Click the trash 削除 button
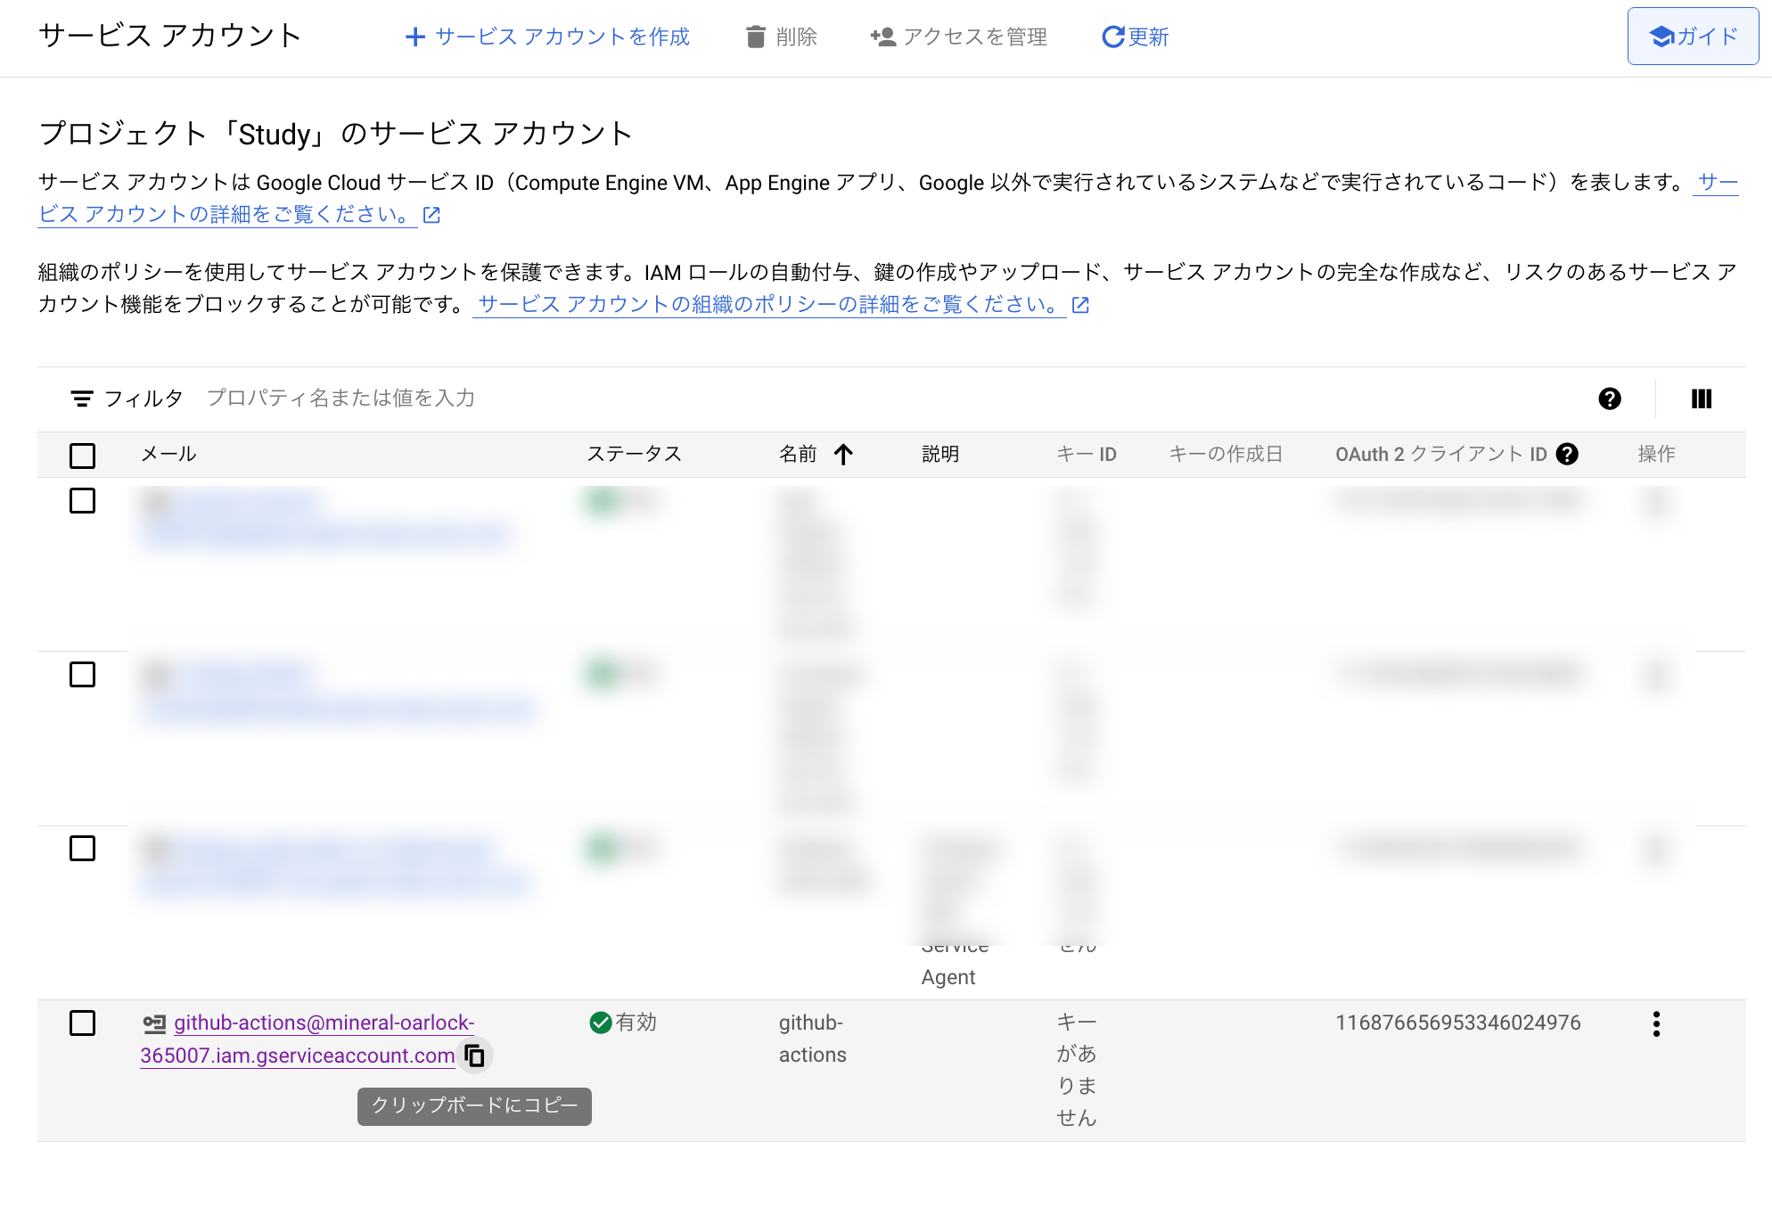 coord(782,37)
